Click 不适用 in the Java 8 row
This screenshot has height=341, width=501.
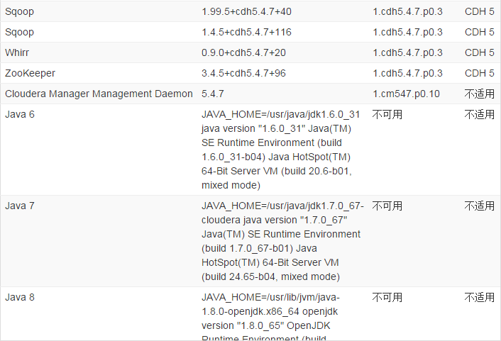point(479,297)
